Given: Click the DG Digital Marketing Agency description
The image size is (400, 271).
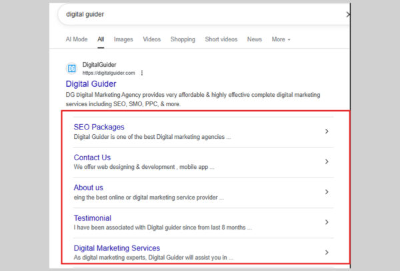Looking at the screenshot, I should coord(193,99).
